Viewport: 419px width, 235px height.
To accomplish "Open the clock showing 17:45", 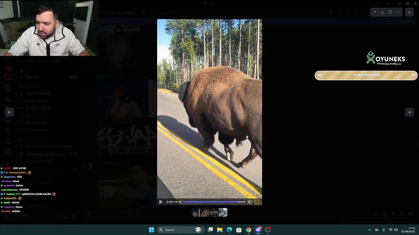I will coord(408,230).
